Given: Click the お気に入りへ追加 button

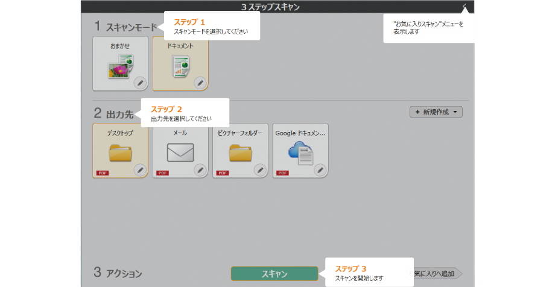Looking at the screenshot, I should tap(436, 273).
